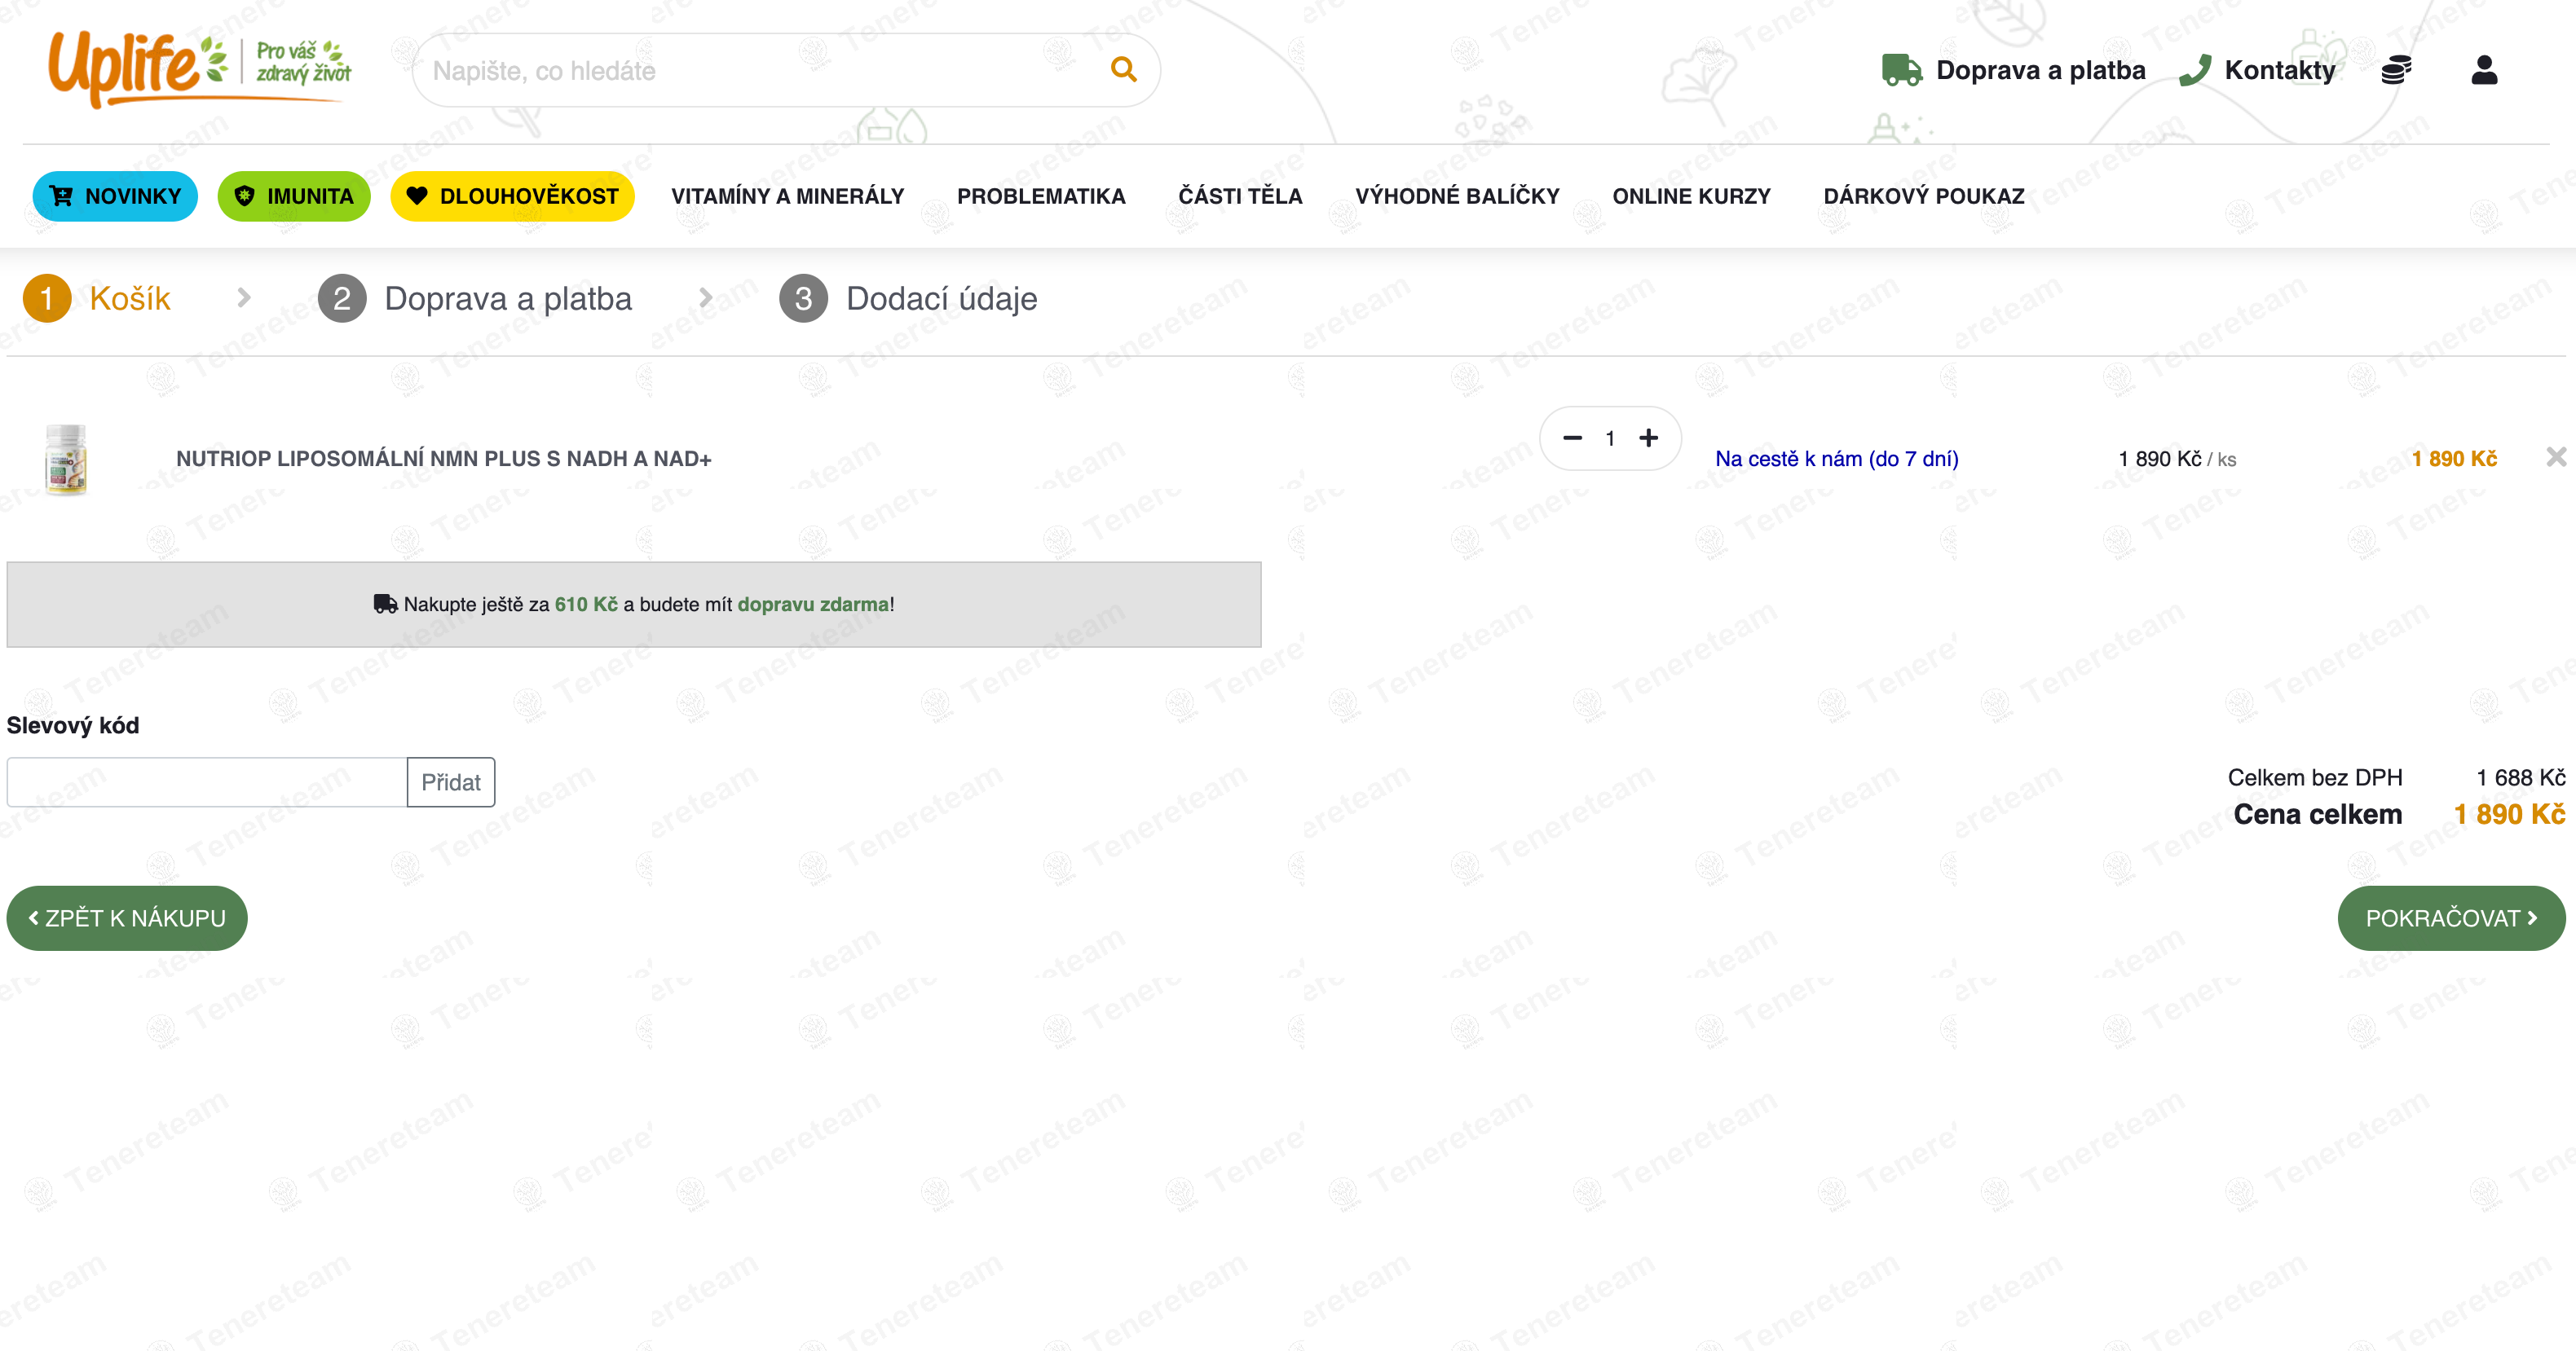Go to Dodací údaje step
This screenshot has width=2576, height=1351.
(x=908, y=297)
